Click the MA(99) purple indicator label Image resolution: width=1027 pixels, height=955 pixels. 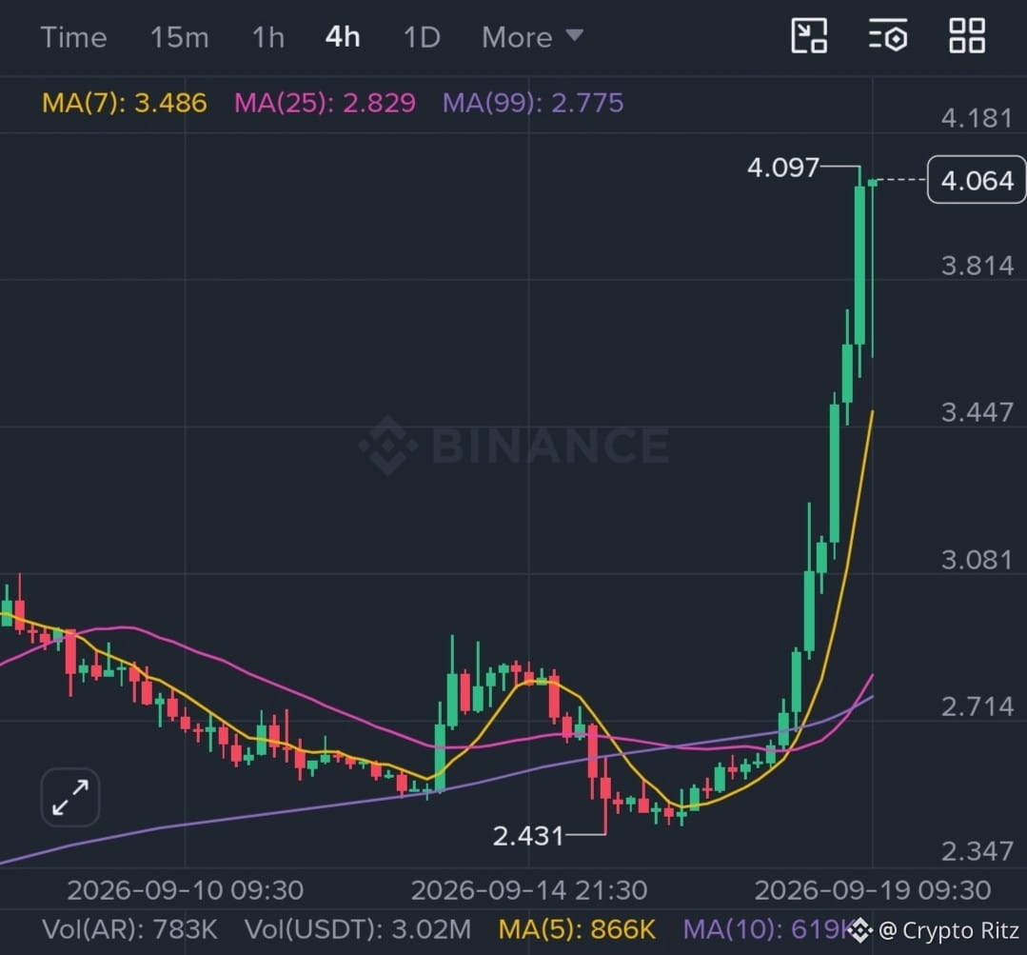click(x=533, y=103)
